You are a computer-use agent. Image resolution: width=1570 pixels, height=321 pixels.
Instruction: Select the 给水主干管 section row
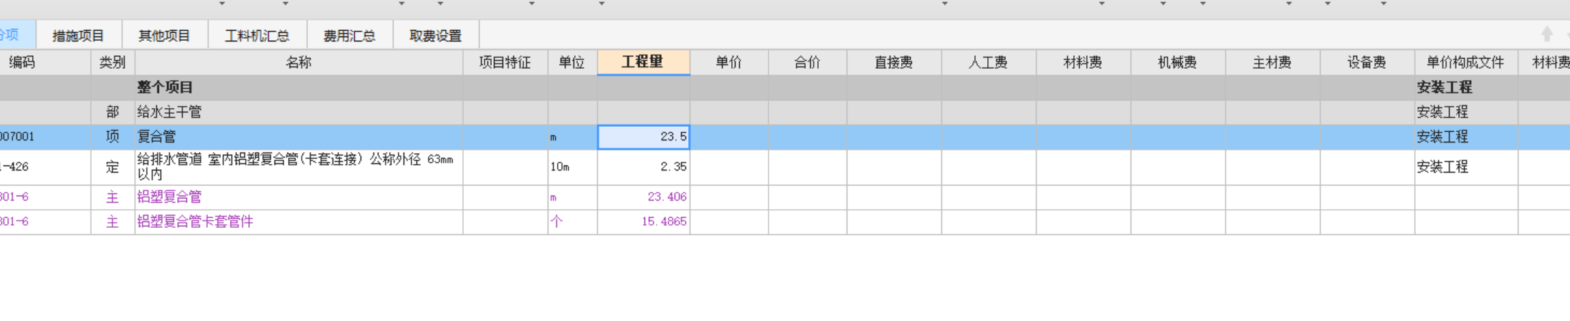coord(169,112)
